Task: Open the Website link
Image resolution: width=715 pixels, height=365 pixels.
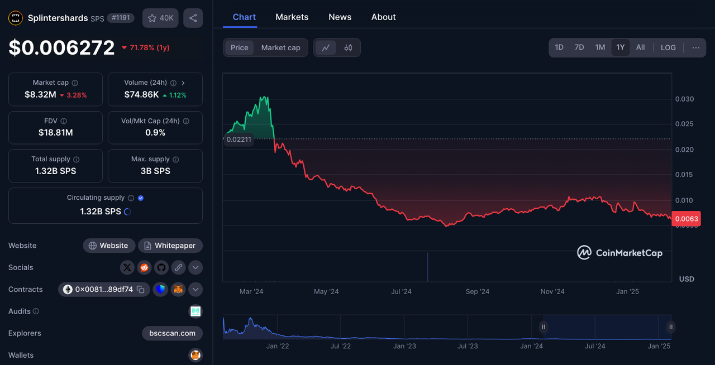Action: [x=109, y=246]
